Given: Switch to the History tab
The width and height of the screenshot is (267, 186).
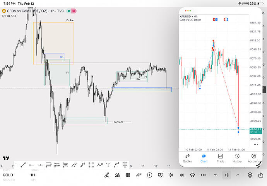Looking at the screenshot, I should [237, 158].
